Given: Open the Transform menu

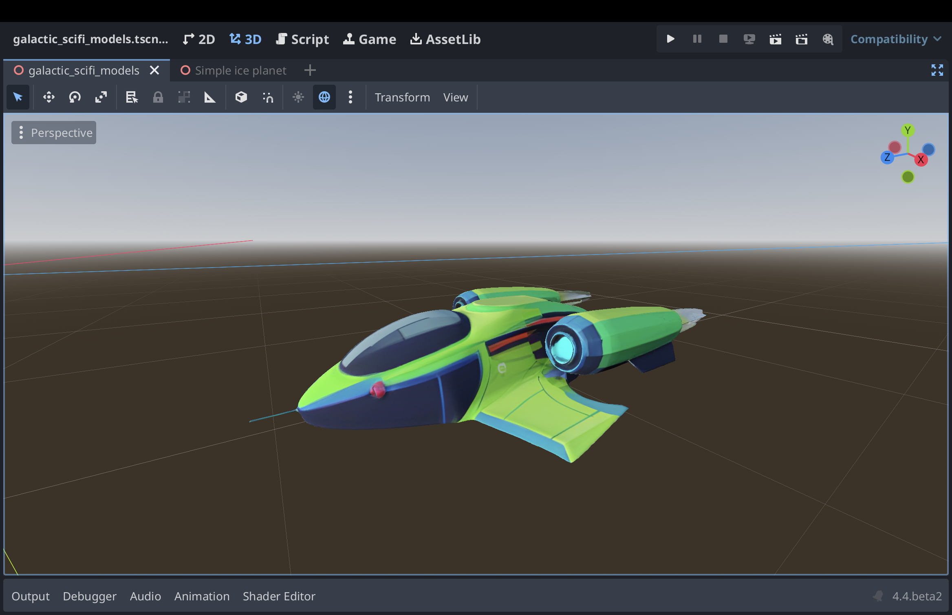Looking at the screenshot, I should (x=402, y=97).
